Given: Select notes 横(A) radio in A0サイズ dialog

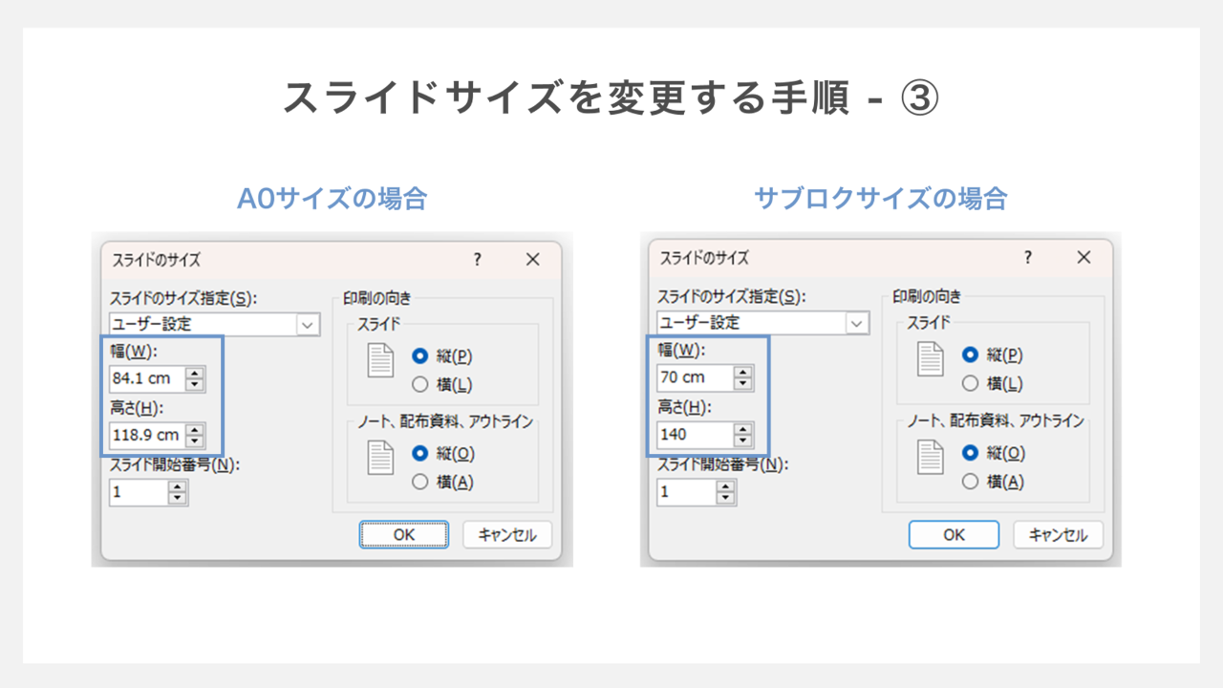Looking at the screenshot, I should pyautogui.click(x=419, y=483).
